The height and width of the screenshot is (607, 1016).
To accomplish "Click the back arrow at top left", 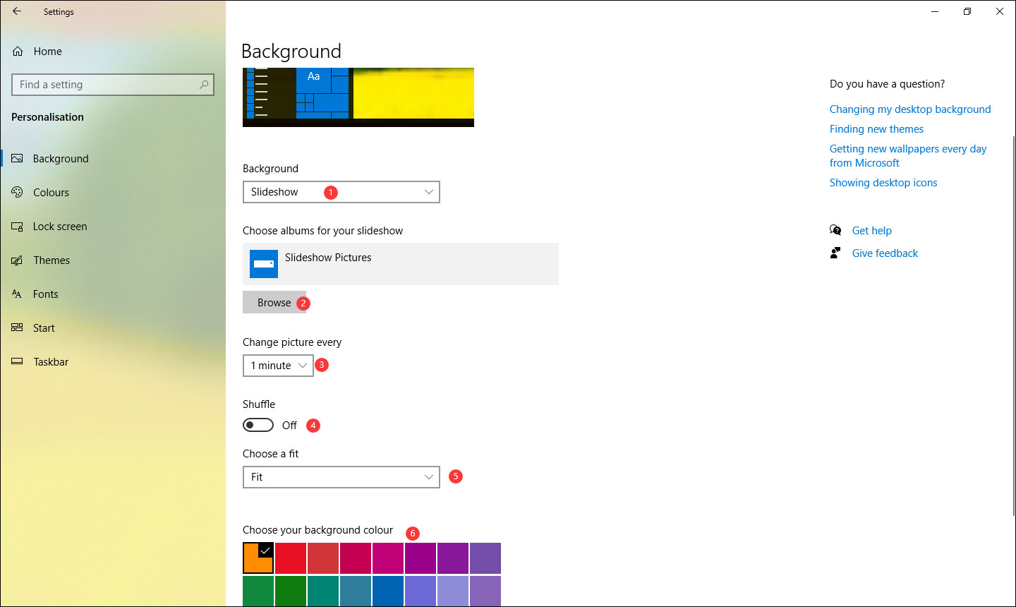I will 16,11.
